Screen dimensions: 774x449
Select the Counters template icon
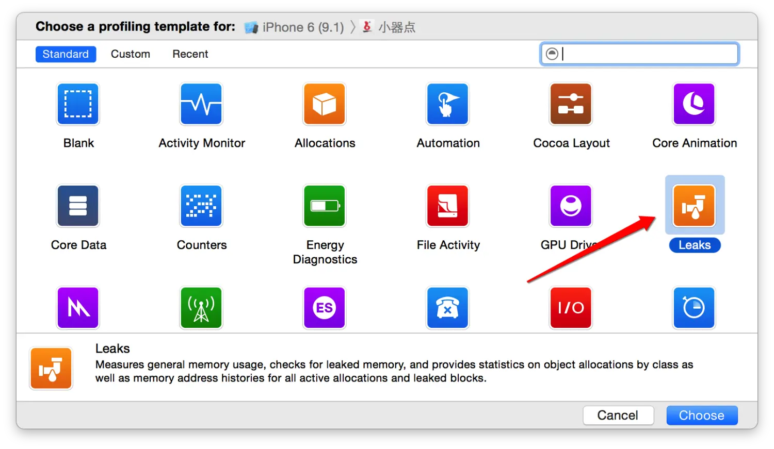click(201, 206)
